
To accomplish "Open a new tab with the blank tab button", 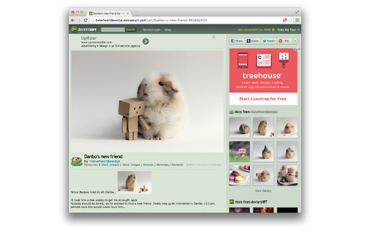I will click(x=135, y=13).
